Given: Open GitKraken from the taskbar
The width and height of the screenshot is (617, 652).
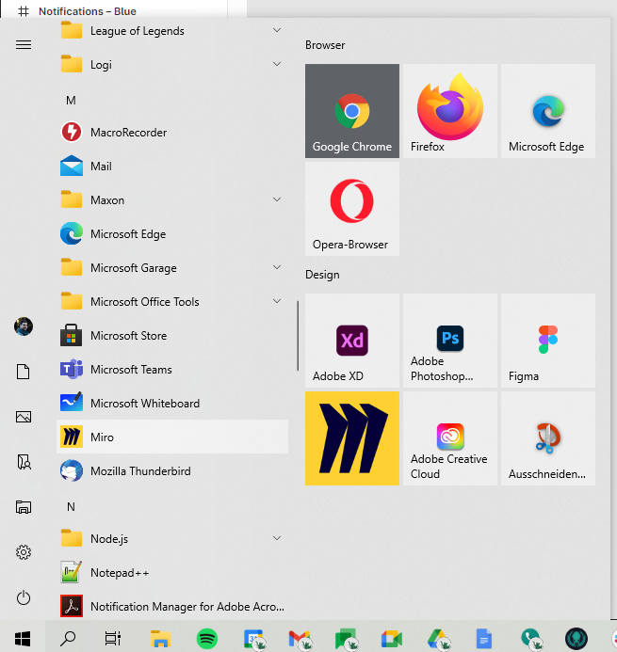Looking at the screenshot, I should 576,638.
